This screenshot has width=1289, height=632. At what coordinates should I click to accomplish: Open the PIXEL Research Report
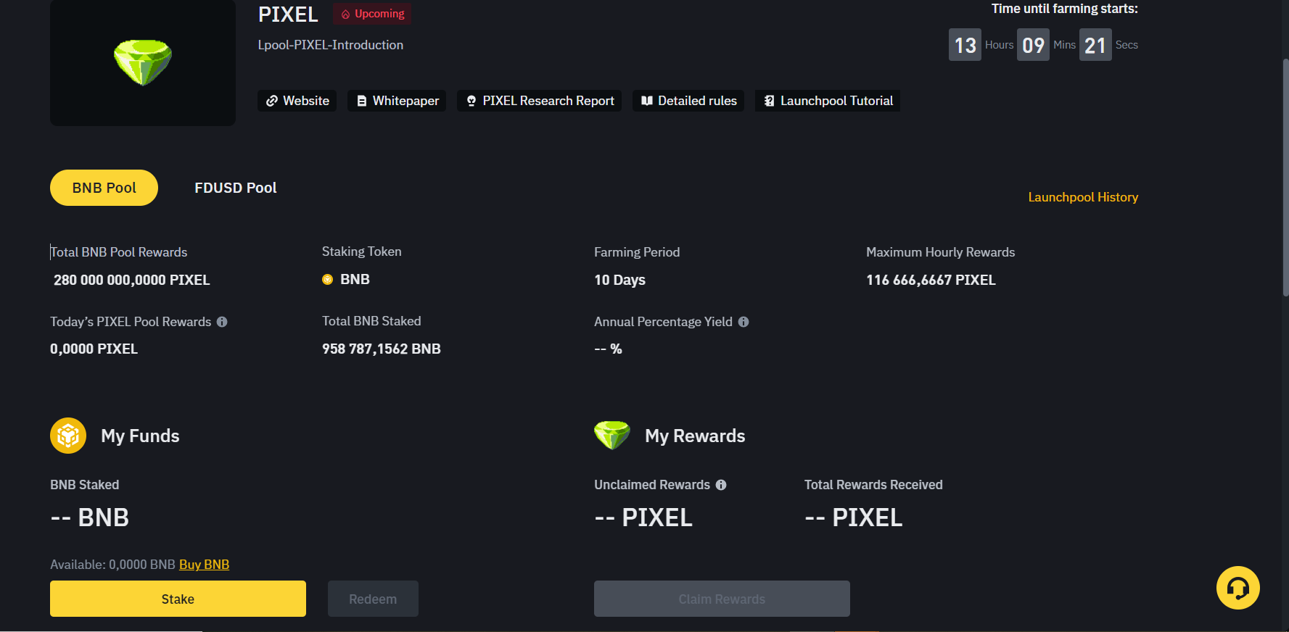[x=540, y=101]
